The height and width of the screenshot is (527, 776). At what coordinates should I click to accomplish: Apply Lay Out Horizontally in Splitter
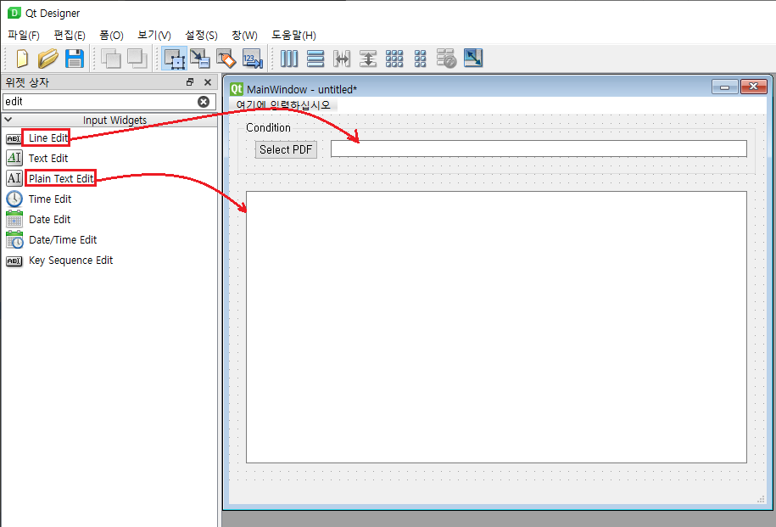click(342, 59)
